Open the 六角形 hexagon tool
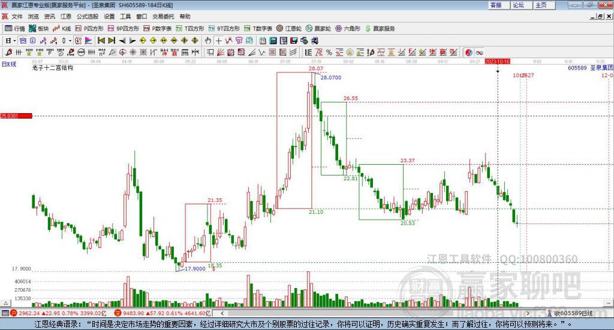 [348, 29]
